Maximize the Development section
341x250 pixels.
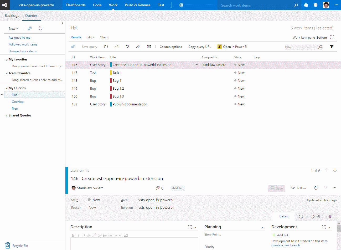click(324, 227)
